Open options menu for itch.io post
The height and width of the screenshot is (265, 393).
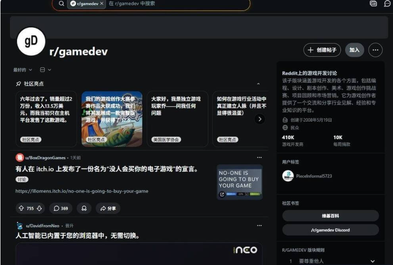coord(259,158)
